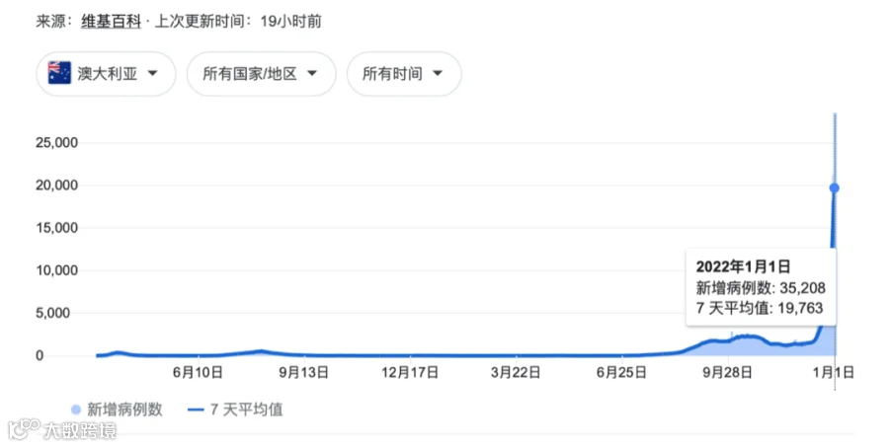Click the arrow beside 所有国家/地区
This screenshot has width=889, height=447.
point(312,73)
